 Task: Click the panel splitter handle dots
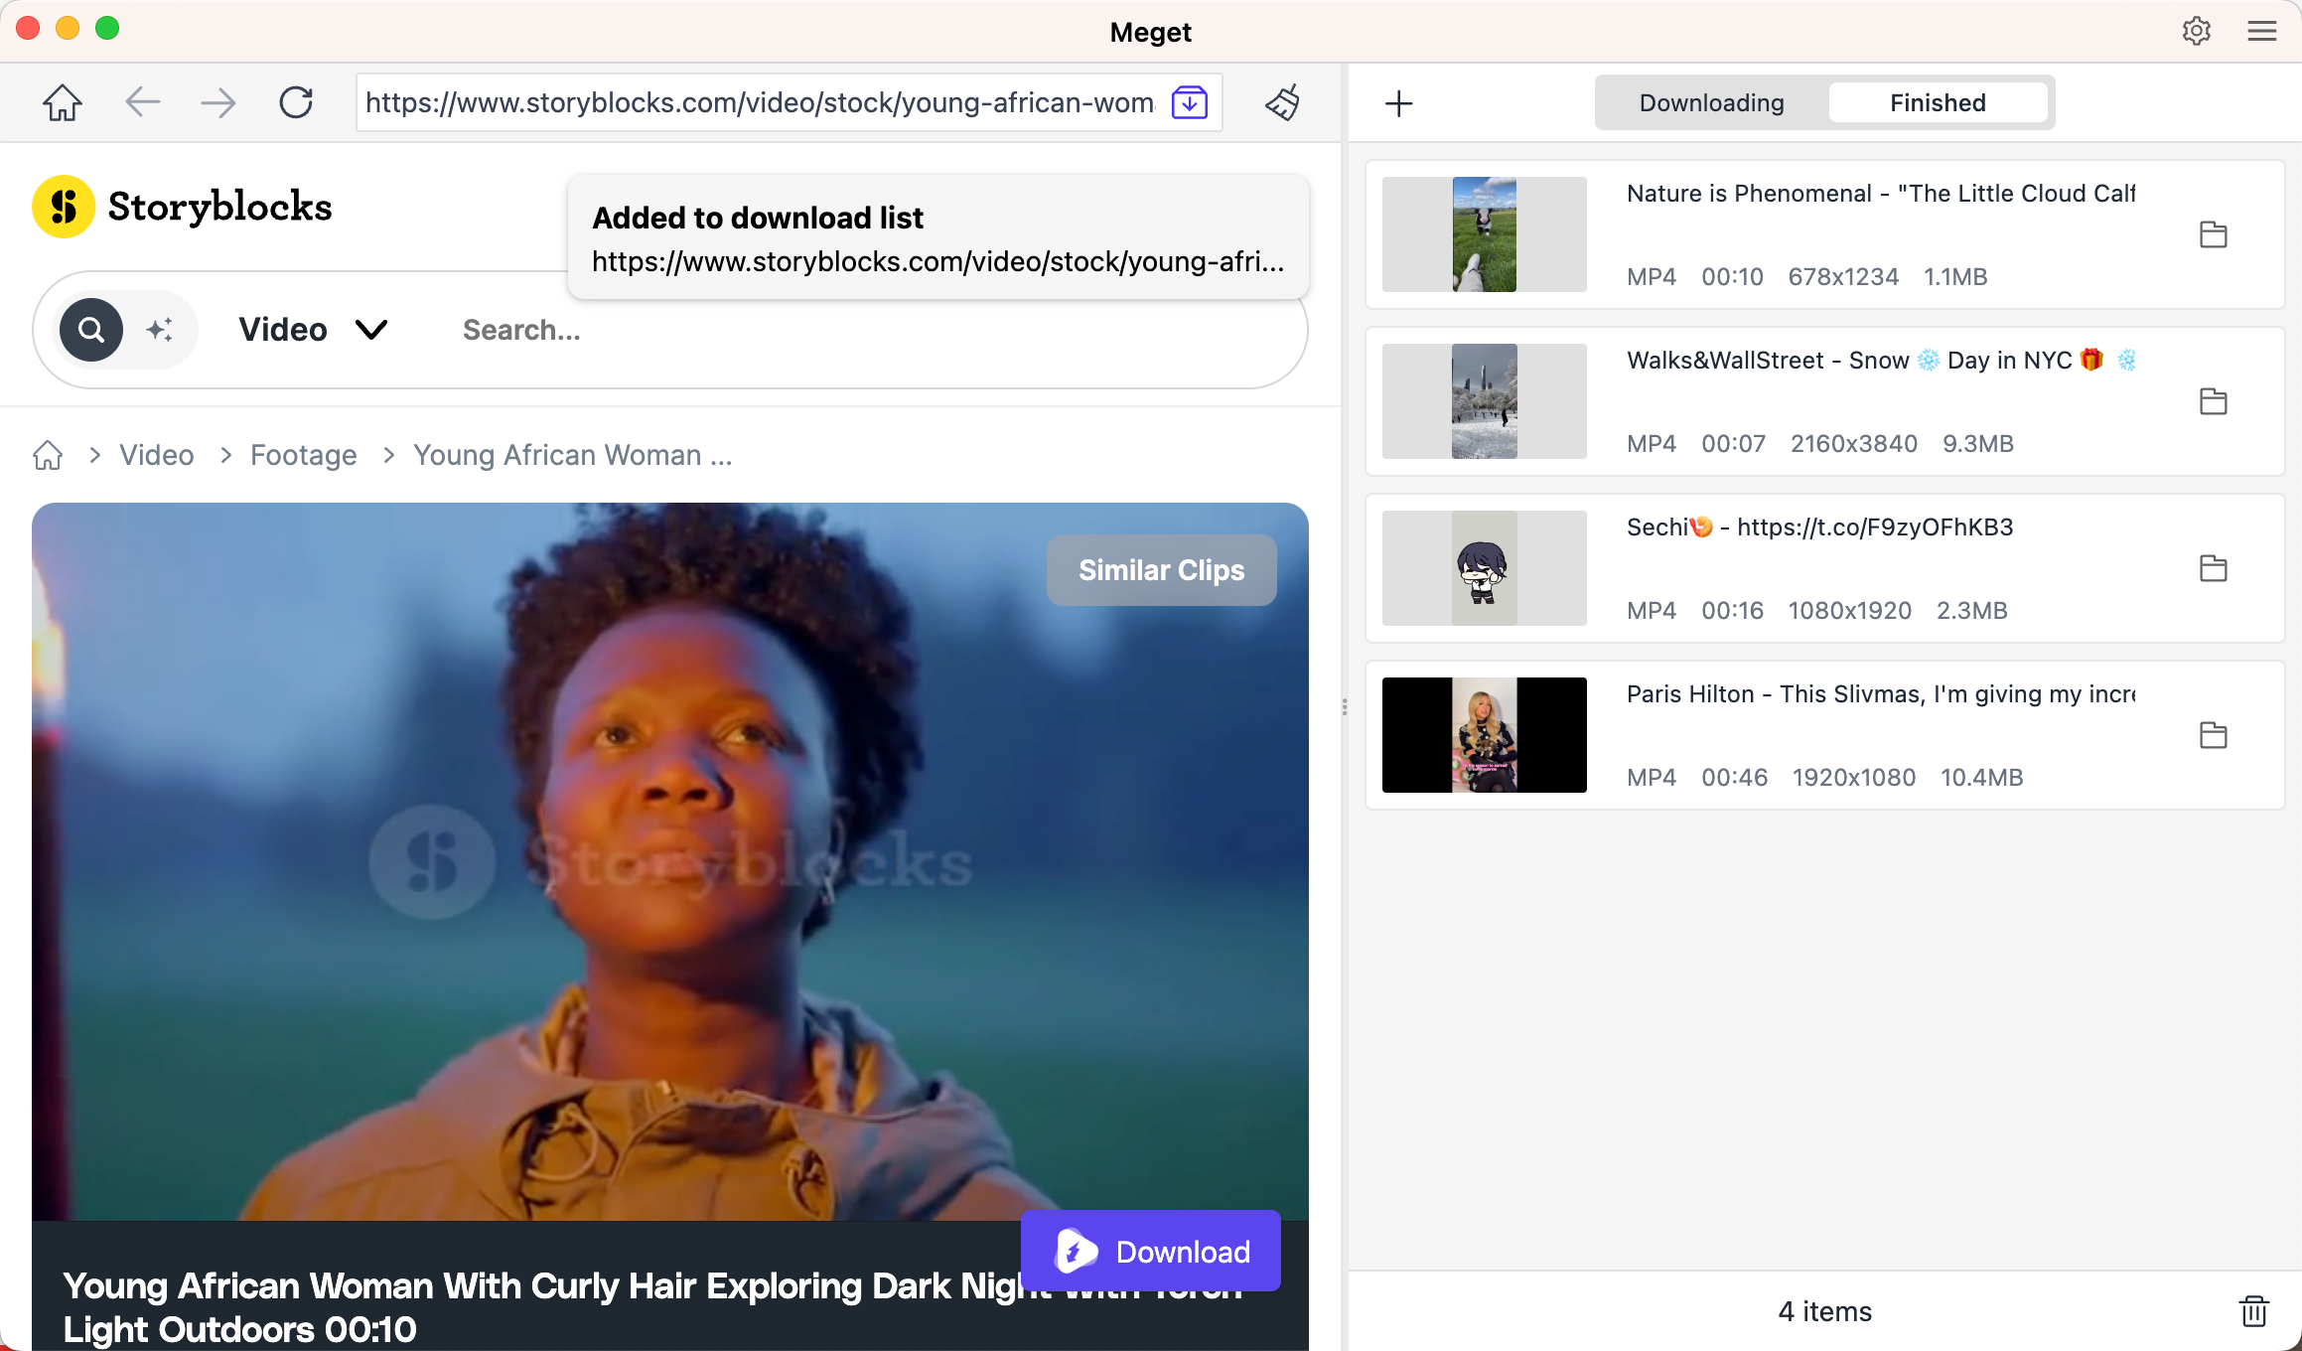pyautogui.click(x=1345, y=706)
